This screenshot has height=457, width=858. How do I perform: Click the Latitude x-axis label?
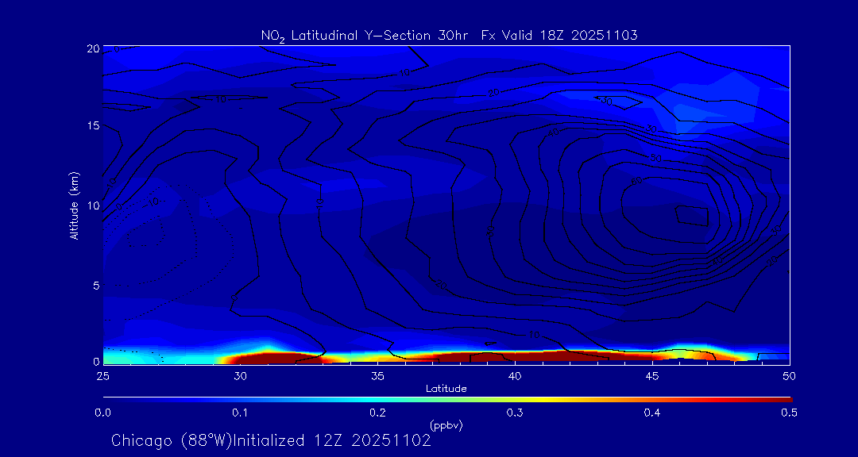(x=446, y=389)
